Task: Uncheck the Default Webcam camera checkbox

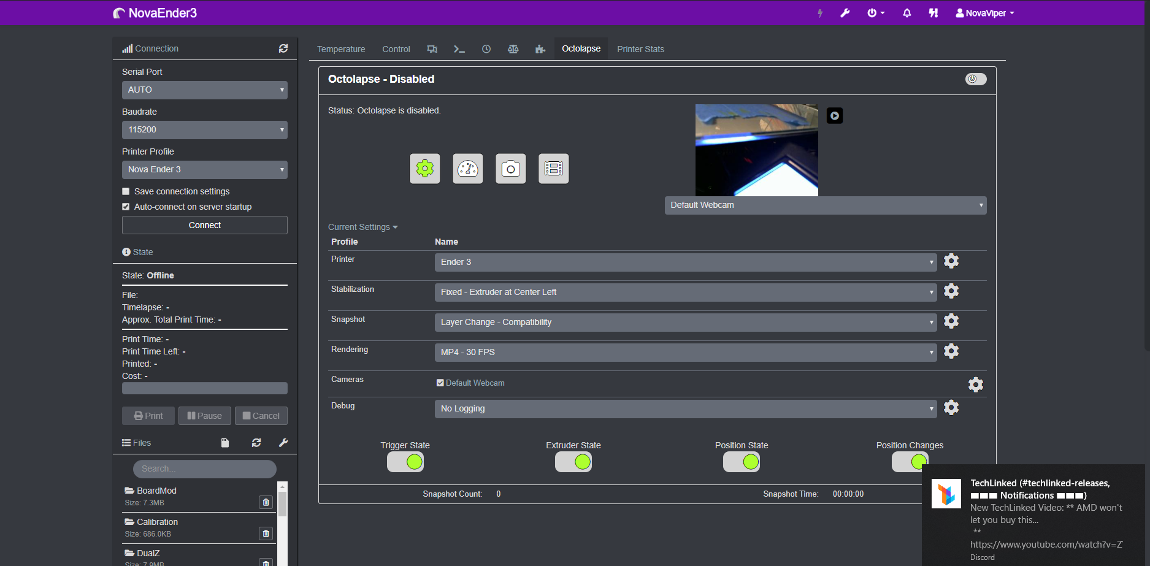Action: click(x=440, y=382)
